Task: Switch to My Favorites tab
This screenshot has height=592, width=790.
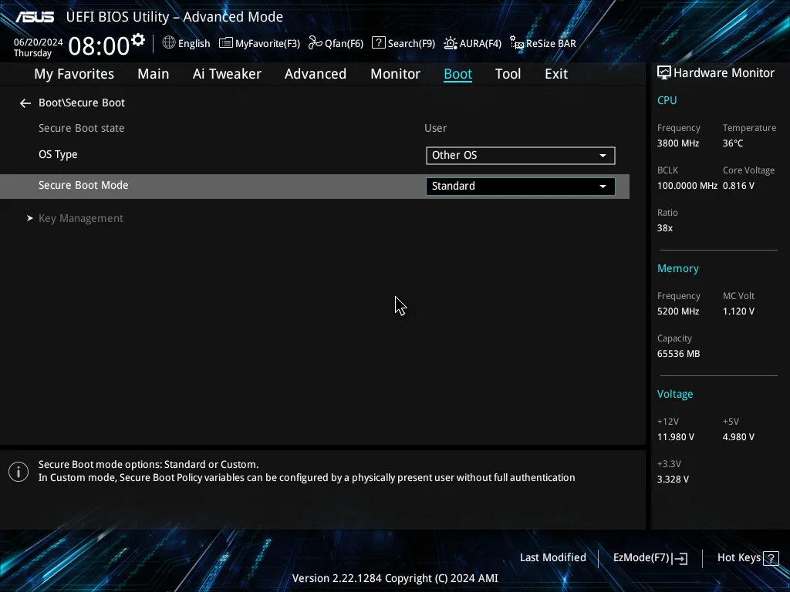Action: pyautogui.click(x=74, y=74)
